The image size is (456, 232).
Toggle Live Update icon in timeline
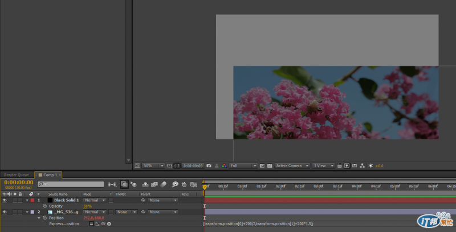(124, 184)
